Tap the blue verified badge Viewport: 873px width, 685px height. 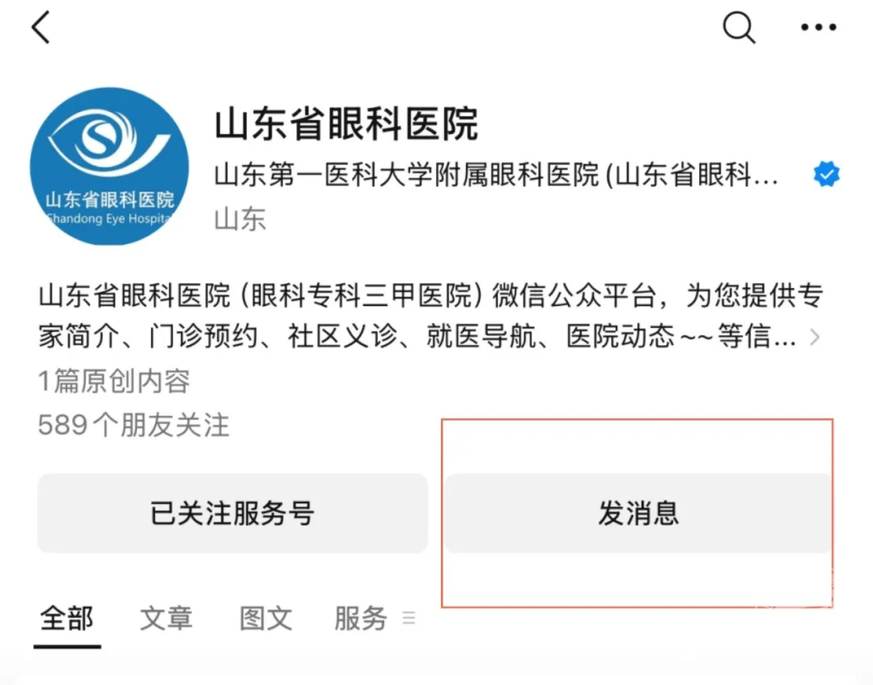pyautogui.click(x=827, y=174)
